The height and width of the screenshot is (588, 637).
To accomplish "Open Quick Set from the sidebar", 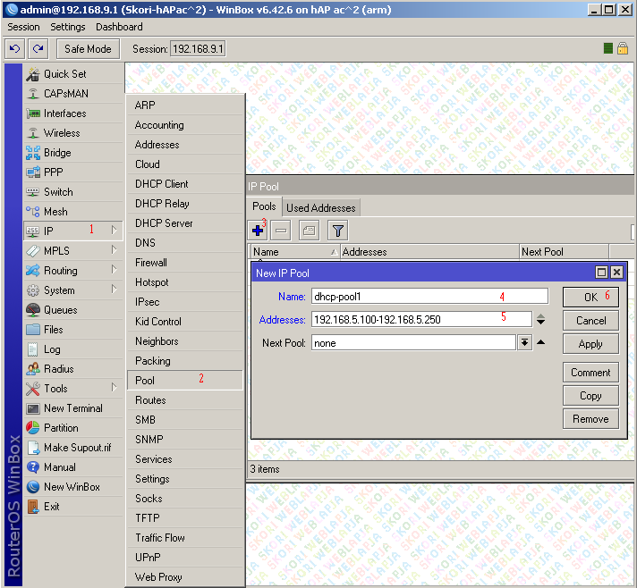I will [x=64, y=74].
